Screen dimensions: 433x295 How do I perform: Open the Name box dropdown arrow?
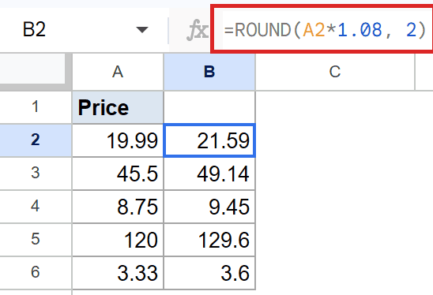[x=142, y=29]
